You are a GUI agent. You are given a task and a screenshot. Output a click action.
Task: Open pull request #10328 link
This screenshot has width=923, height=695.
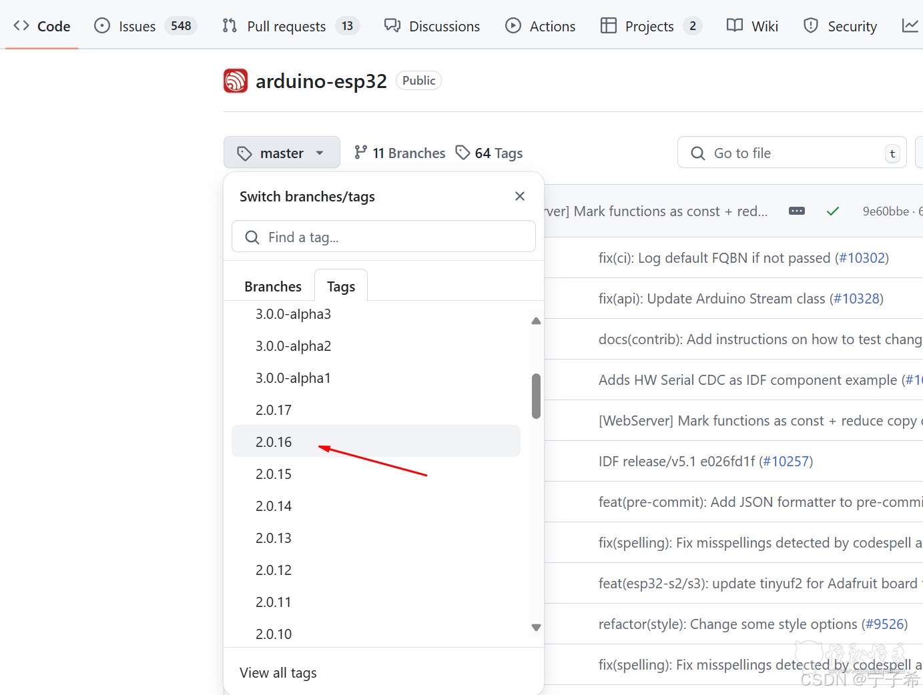click(x=857, y=299)
